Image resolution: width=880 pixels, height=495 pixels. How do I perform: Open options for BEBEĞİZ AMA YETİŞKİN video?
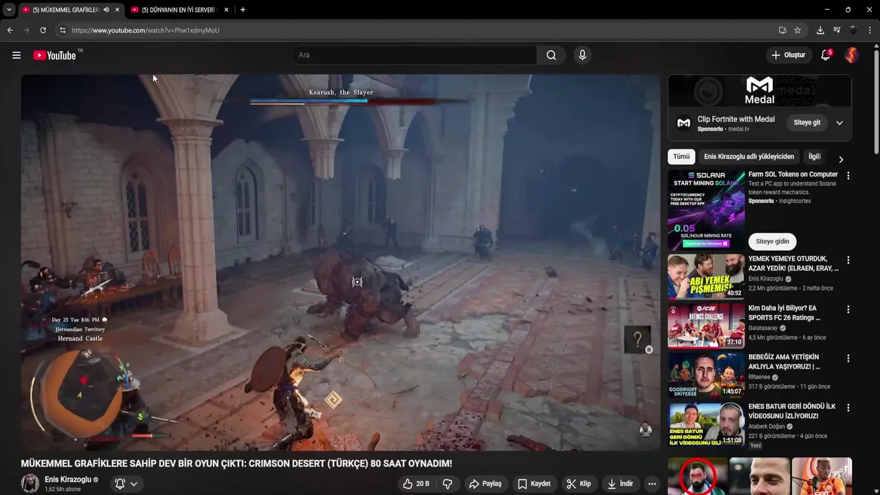(x=848, y=358)
